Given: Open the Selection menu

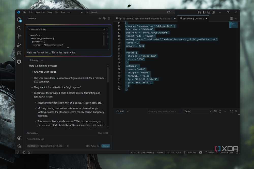Looking at the screenshot, I should coord(40,12).
